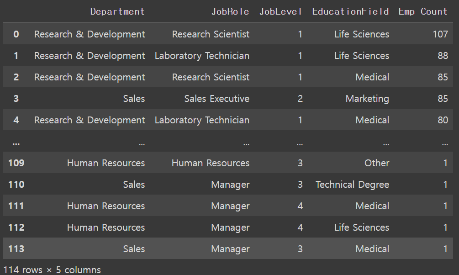The height and width of the screenshot is (275, 459).
Task: Click the JobRole column header
Action: pyautogui.click(x=230, y=11)
